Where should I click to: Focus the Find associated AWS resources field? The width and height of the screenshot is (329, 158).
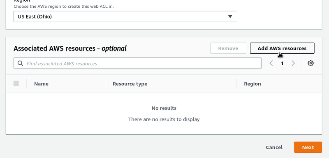(x=137, y=63)
